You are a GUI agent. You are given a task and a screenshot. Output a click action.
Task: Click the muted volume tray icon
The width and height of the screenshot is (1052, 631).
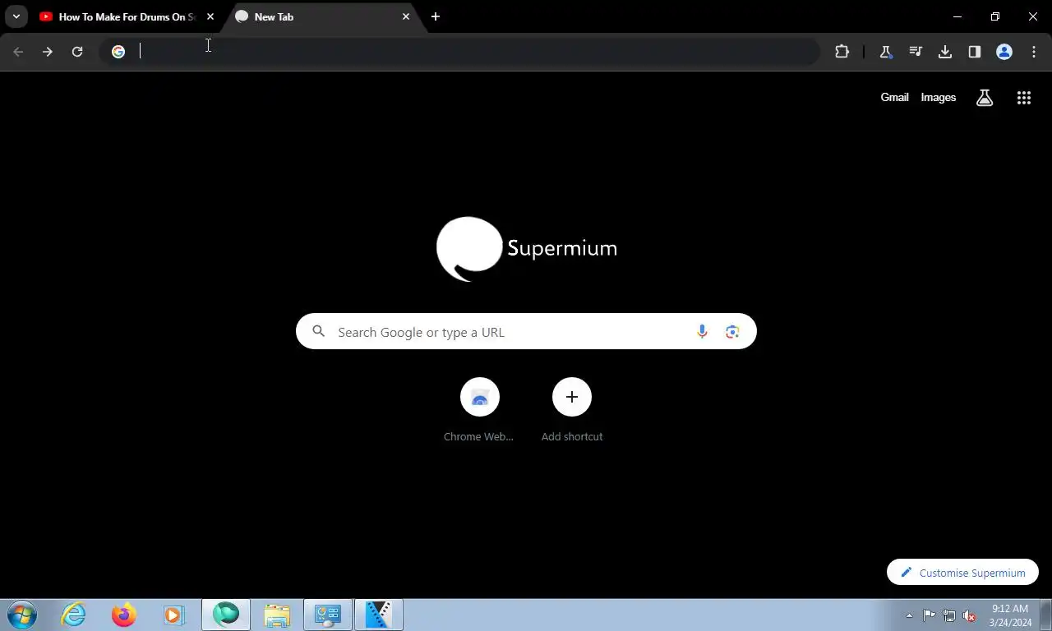pos(970,615)
